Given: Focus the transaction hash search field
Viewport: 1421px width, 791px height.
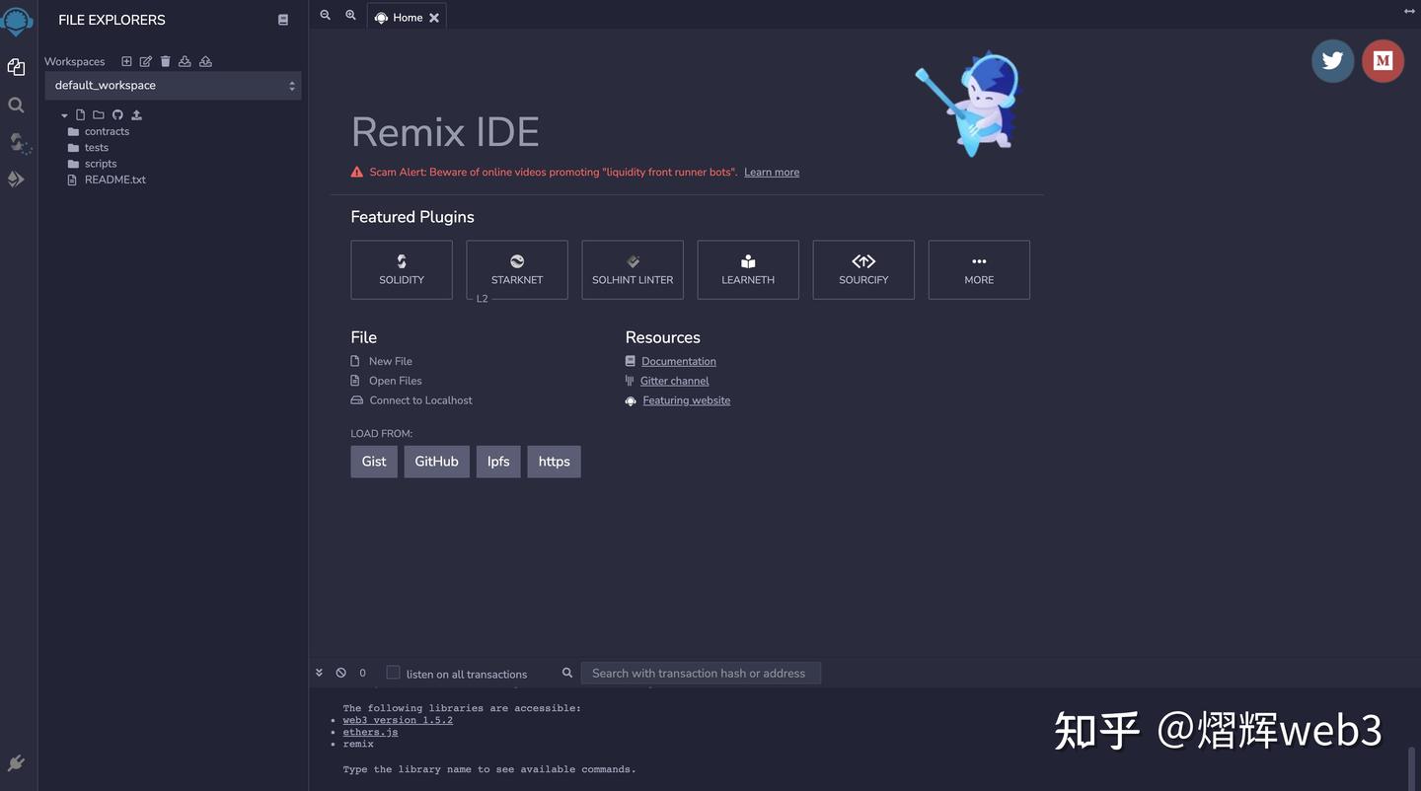Looking at the screenshot, I should click(701, 673).
